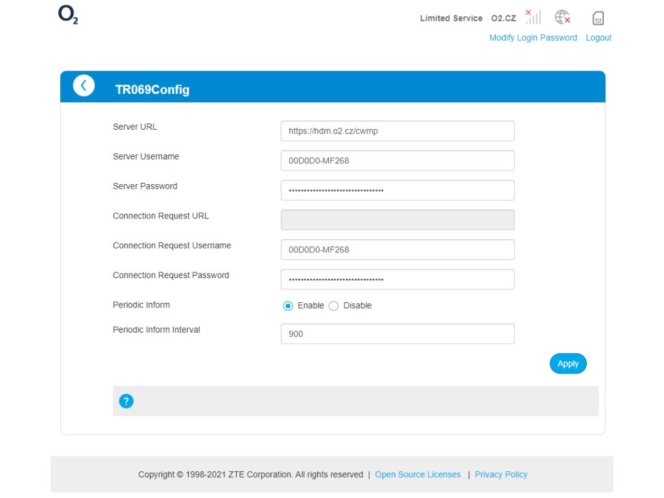The width and height of the screenshot is (664, 498).
Task: Select the Enable radio button for Periodic Inform
Action: click(288, 306)
